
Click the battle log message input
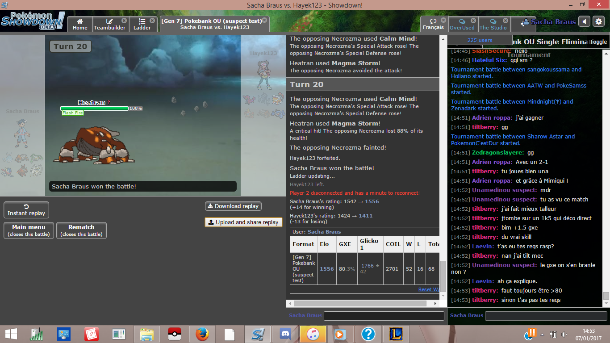coord(384,316)
